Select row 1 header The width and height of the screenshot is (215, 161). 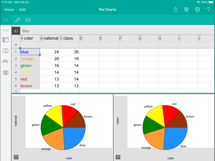(x=16, y=52)
